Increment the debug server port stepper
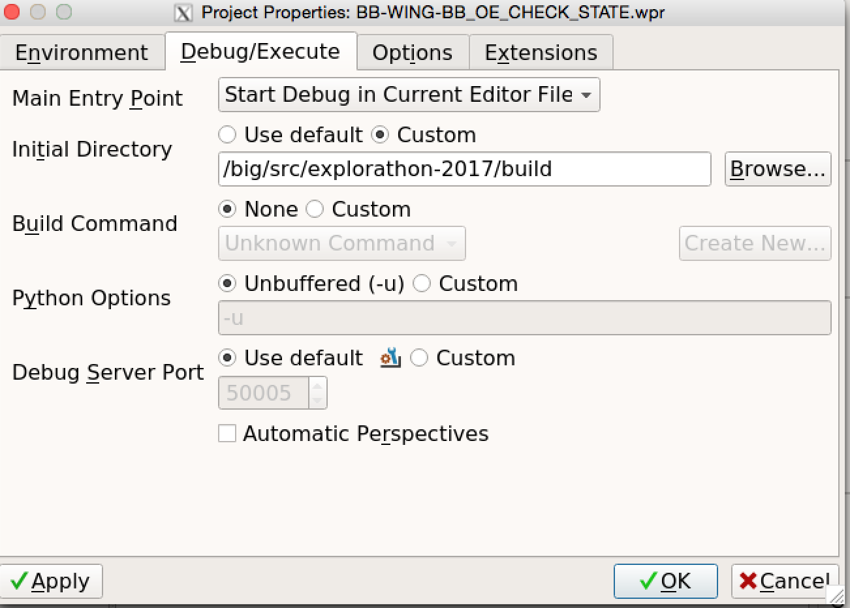This screenshot has height=608, width=850. pos(317,386)
